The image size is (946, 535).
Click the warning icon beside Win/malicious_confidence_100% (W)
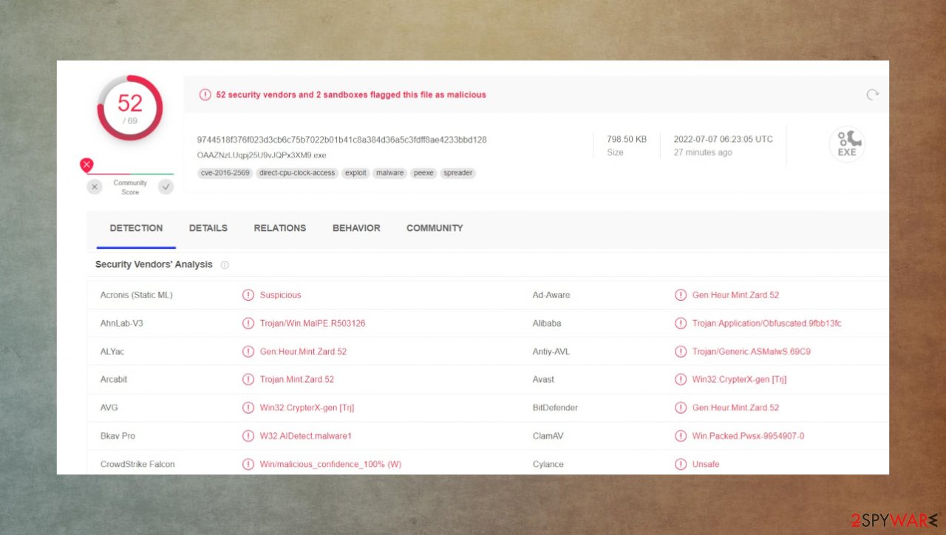(x=248, y=464)
